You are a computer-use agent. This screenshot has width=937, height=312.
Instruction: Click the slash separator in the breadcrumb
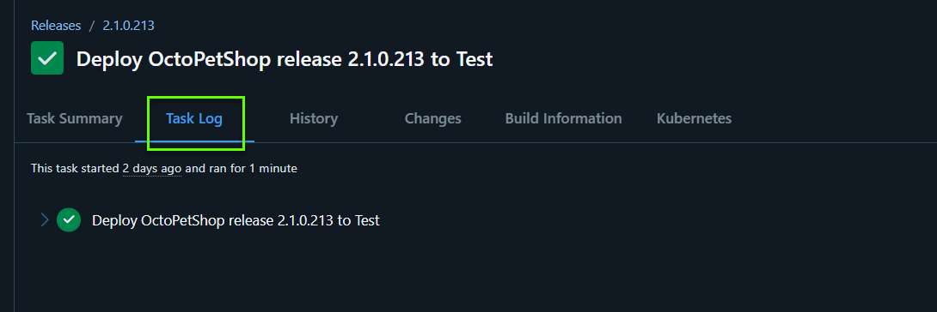tap(92, 26)
